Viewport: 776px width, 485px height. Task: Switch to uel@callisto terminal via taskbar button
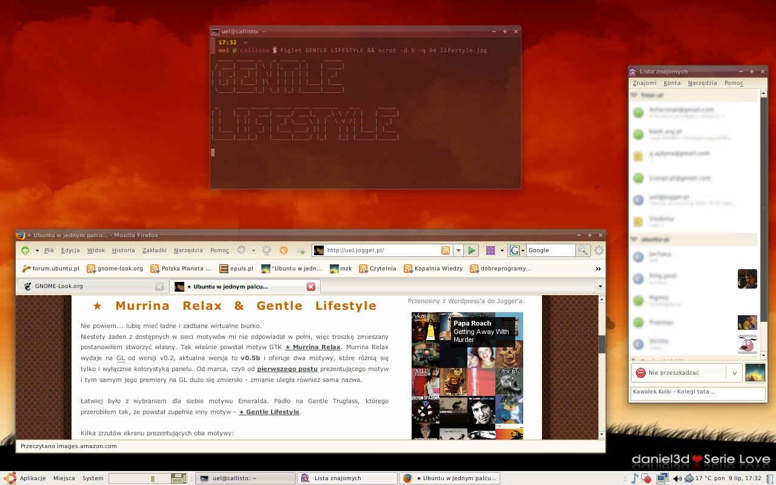pyautogui.click(x=246, y=478)
